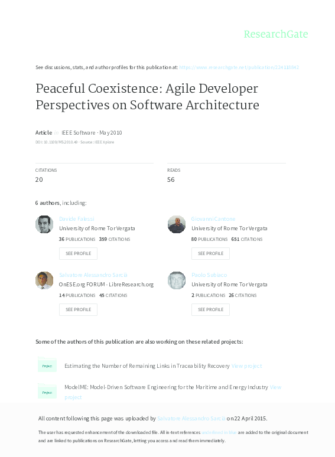Click Paolo Subiaco's University of Rome affiliation
This screenshot has width=335, height=457.
click(229, 285)
